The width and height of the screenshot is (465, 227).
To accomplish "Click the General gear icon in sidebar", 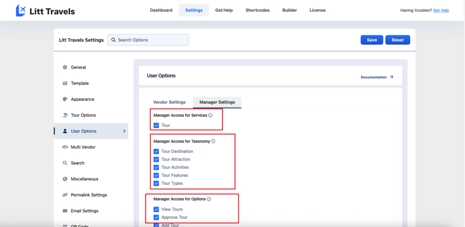I will pyautogui.click(x=65, y=68).
